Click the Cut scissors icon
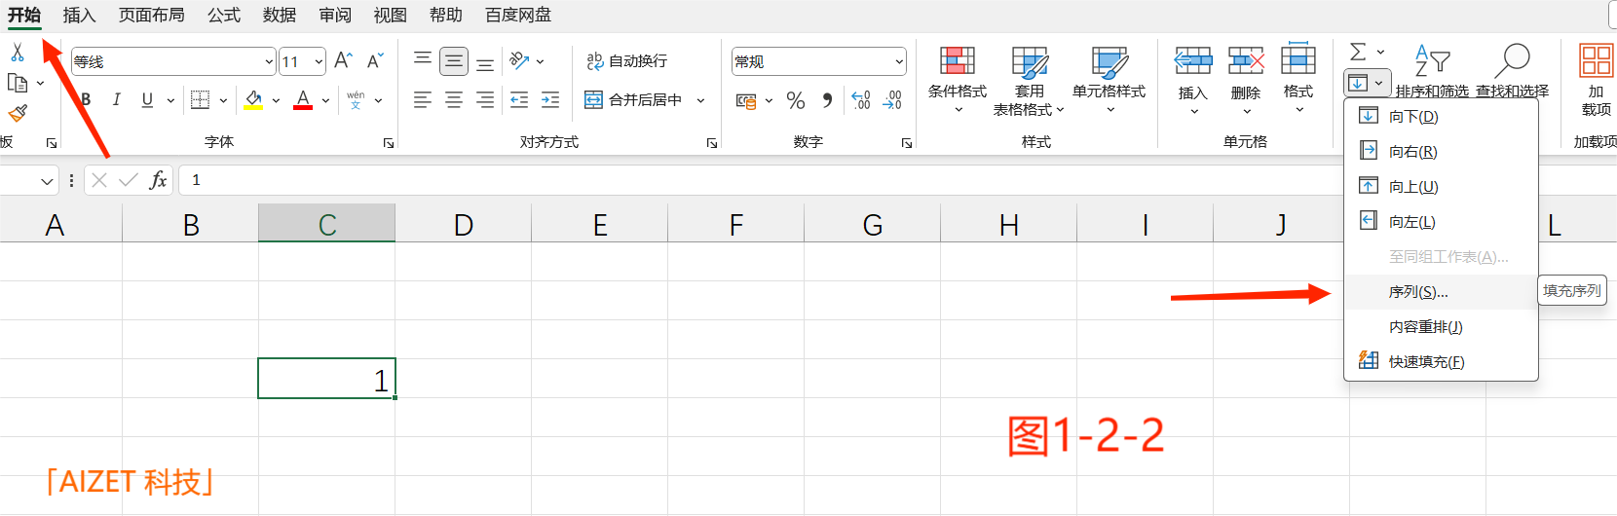Viewport: 1617px width, 516px height. pyautogui.click(x=17, y=53)
